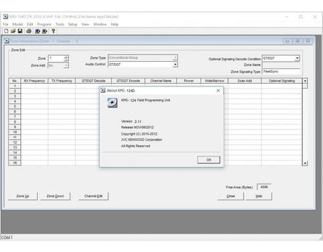Open the Edit menu
The image size is (323, 252).
[30, 24]
